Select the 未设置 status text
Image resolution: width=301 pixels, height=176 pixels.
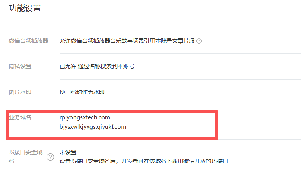(x=68, y=152)
